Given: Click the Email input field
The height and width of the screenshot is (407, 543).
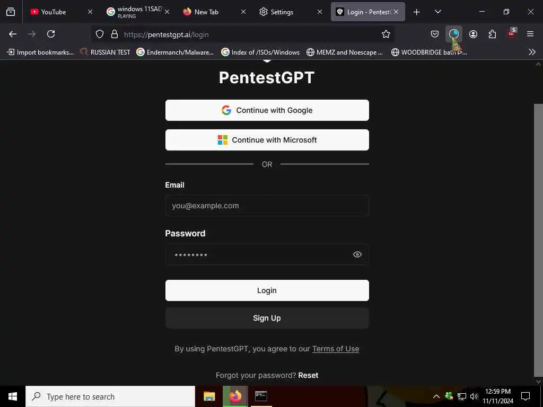Looking at the screenshot, I should [x=267, y=206].
